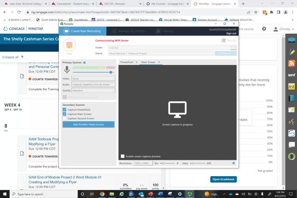This screenshot has width=297, height=198.
Task: Select the PowerPoint preview tab
Action: [127, 62]
